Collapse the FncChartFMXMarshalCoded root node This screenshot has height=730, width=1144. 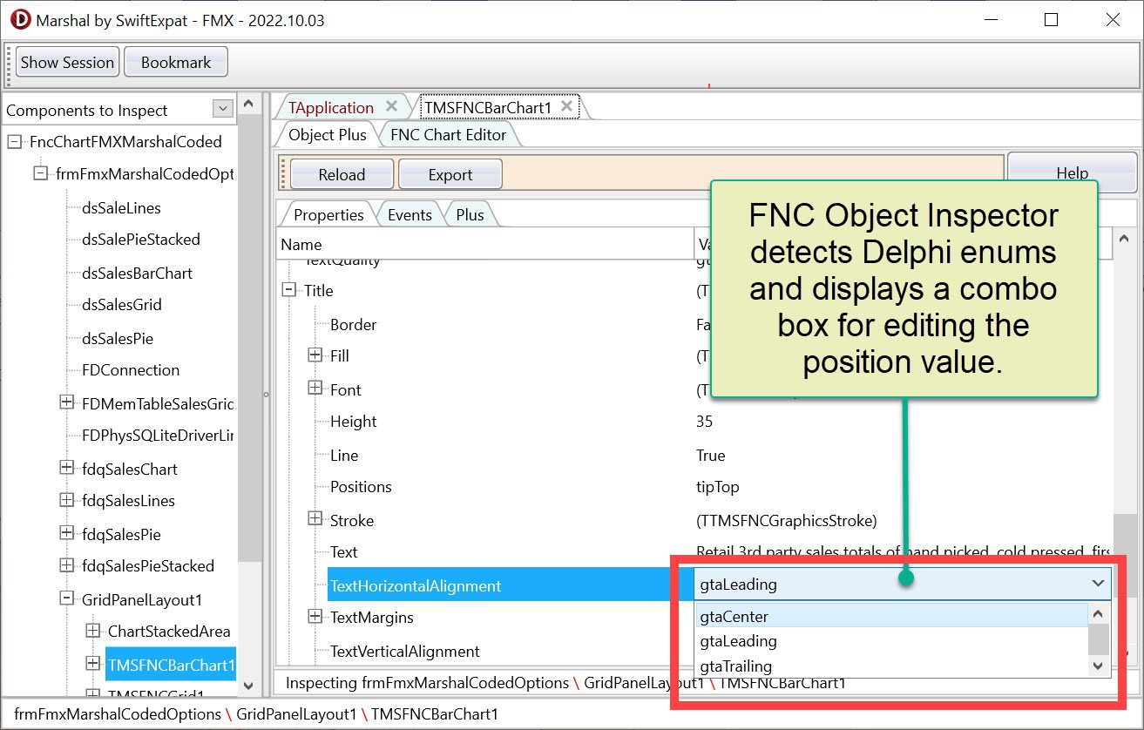[x=14, y=141]
